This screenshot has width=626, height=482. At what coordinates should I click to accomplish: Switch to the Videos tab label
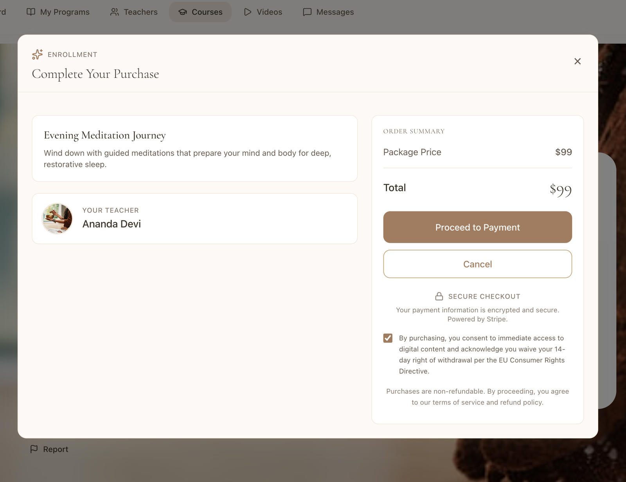[x=269, y=12]
